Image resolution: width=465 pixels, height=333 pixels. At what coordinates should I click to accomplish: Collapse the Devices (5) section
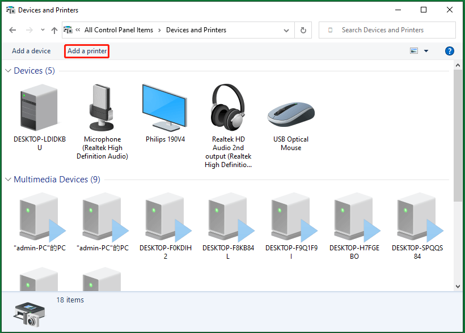(7, 70)
